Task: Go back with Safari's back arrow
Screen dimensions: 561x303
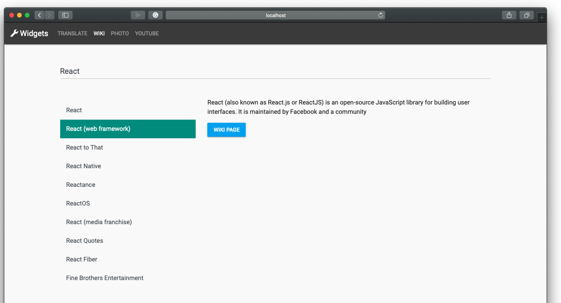Action: click(39, 15)
